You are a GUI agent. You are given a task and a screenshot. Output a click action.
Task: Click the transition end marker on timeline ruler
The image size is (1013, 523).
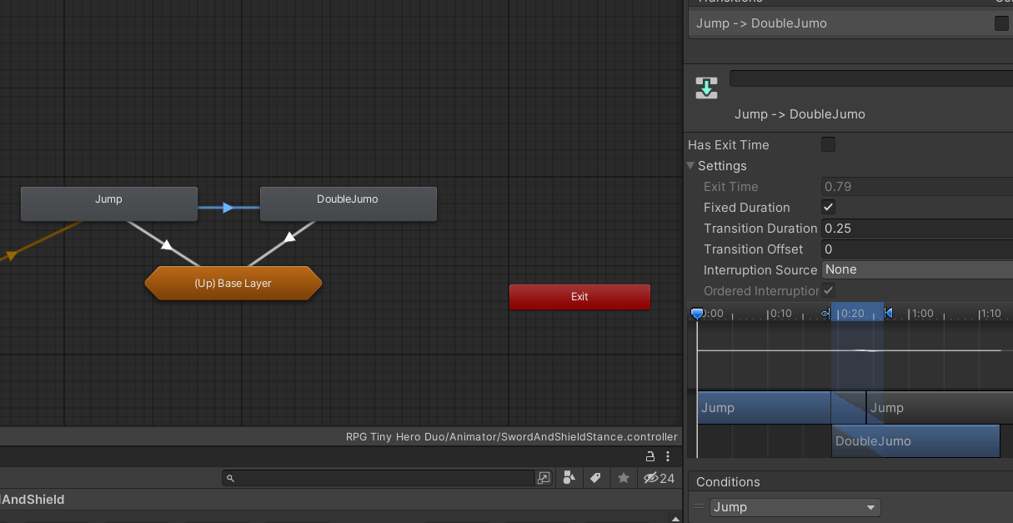[888, 314]
